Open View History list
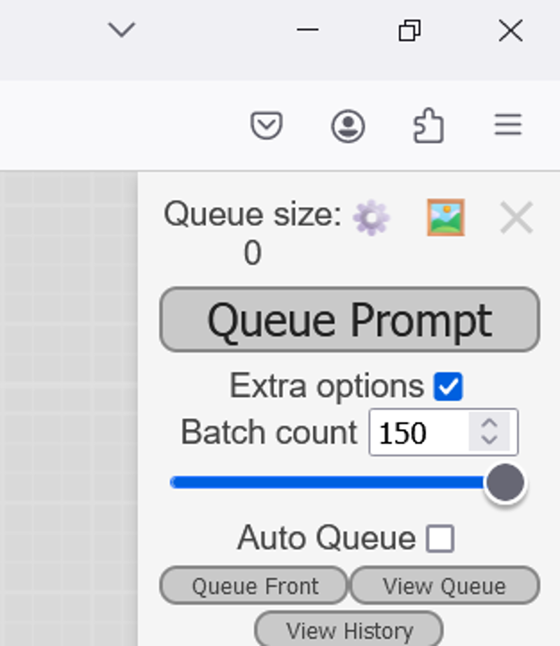 349,630
